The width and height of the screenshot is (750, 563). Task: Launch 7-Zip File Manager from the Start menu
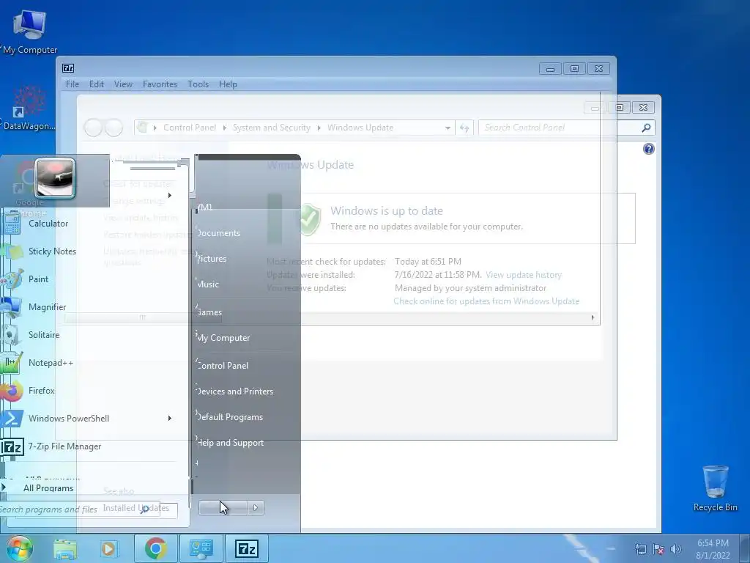64,446
